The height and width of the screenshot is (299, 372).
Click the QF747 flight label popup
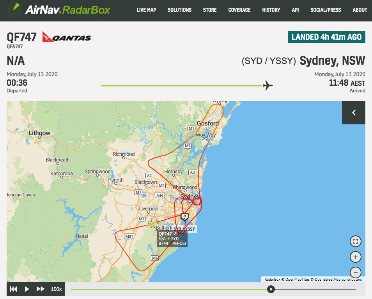point(172,238)
